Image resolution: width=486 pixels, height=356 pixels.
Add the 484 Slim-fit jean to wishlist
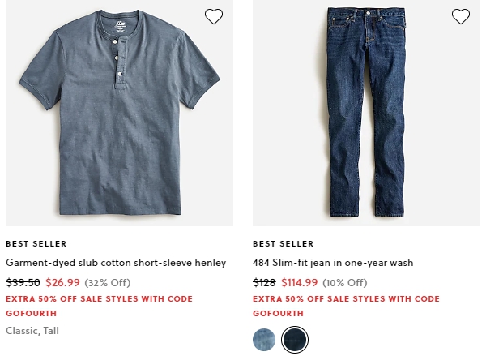461,16
